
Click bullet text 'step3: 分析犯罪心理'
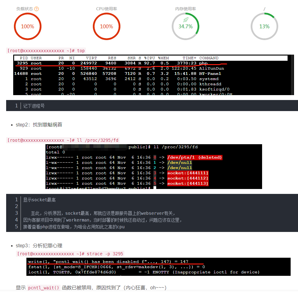39,245
